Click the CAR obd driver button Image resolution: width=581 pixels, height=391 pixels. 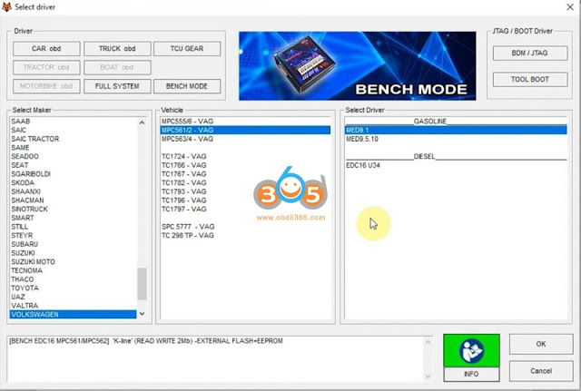(x=46, y=48)
